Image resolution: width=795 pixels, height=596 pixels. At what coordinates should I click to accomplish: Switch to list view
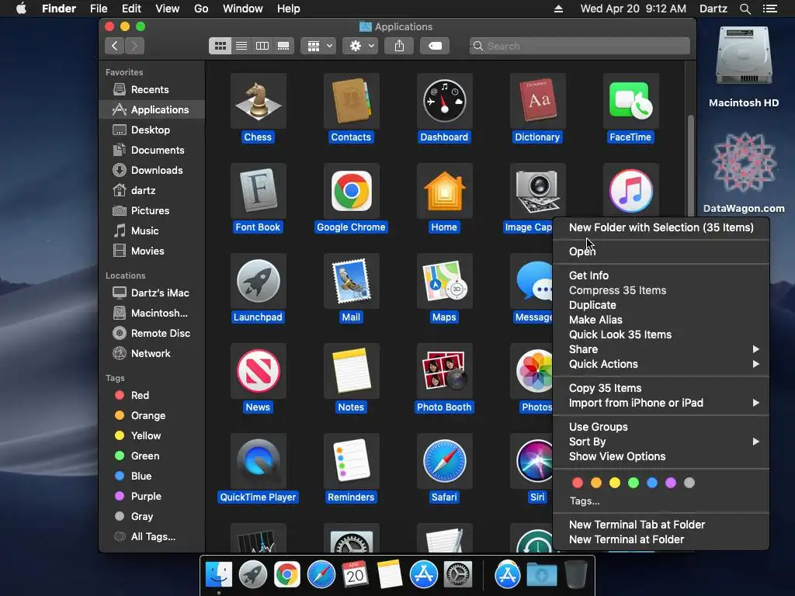[x=241, y=46]
